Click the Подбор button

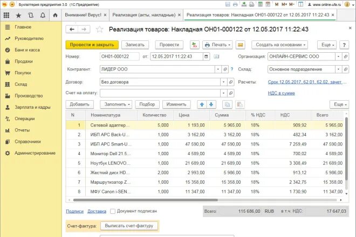coord(147,104)
